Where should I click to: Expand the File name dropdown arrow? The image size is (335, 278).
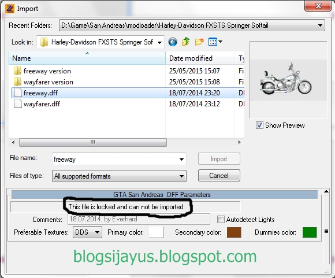point(181,159)
